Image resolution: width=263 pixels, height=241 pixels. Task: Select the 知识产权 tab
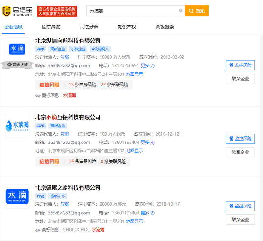[127, 27]
